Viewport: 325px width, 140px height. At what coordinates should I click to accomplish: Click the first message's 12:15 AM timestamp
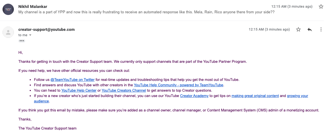click(292, 7)
